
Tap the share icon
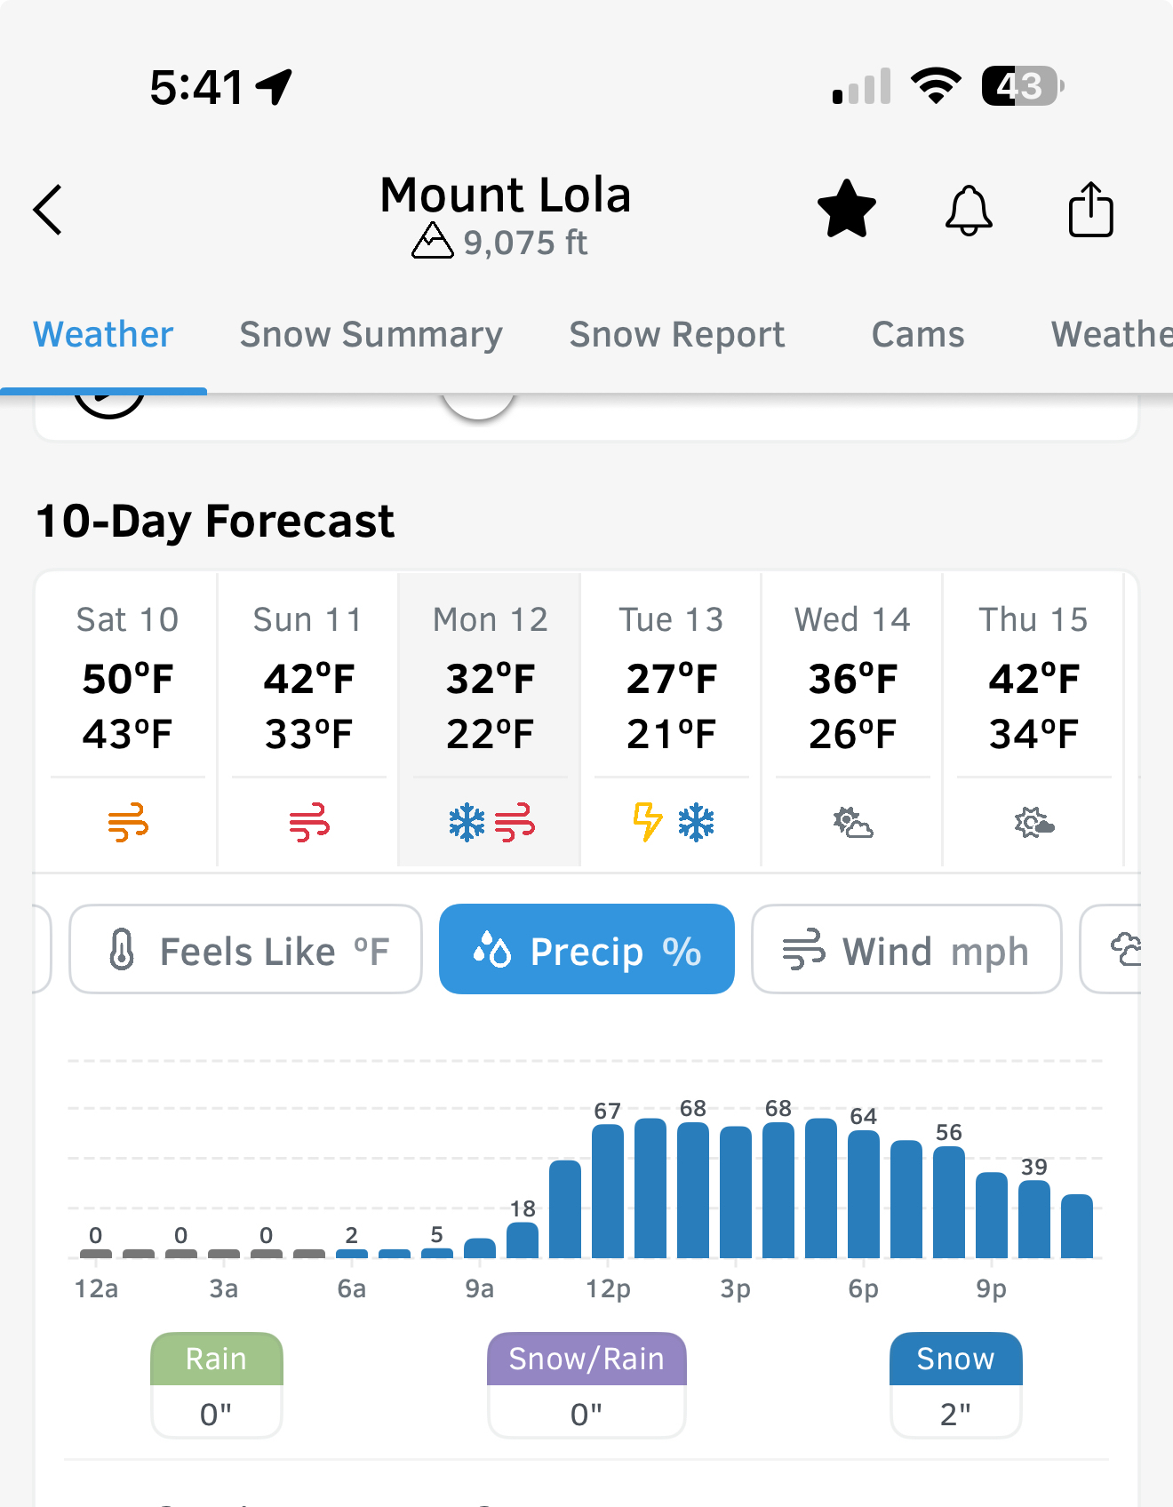1090,210
